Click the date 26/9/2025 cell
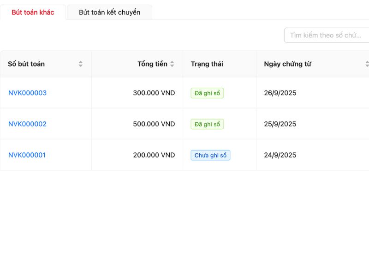Viewport: 369px width, 277px height. pos(280,93)
